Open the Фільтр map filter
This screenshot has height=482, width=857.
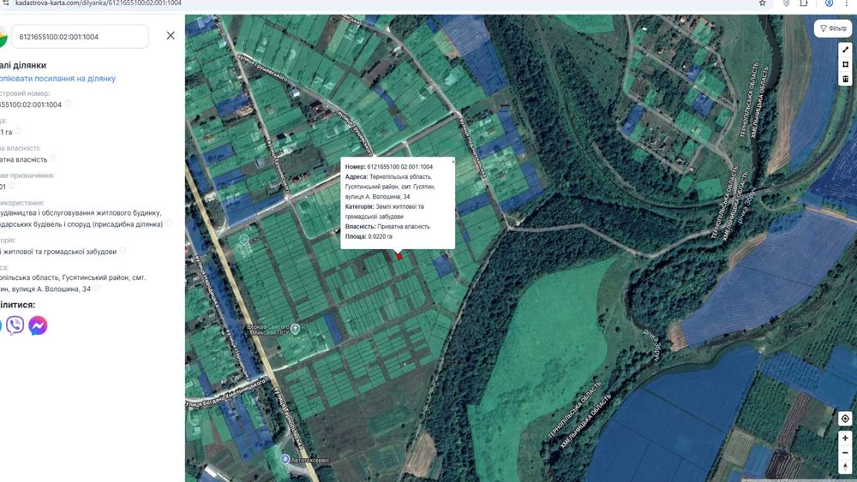833,28
